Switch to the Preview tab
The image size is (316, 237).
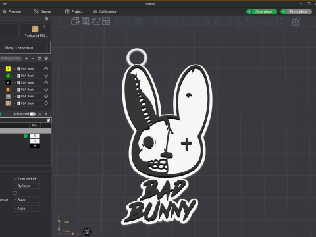12,11
